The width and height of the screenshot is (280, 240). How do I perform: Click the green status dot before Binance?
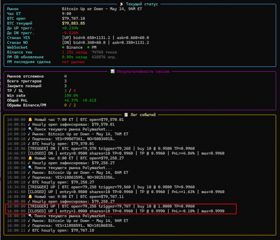pyautogui.click(x=63, y=47)
